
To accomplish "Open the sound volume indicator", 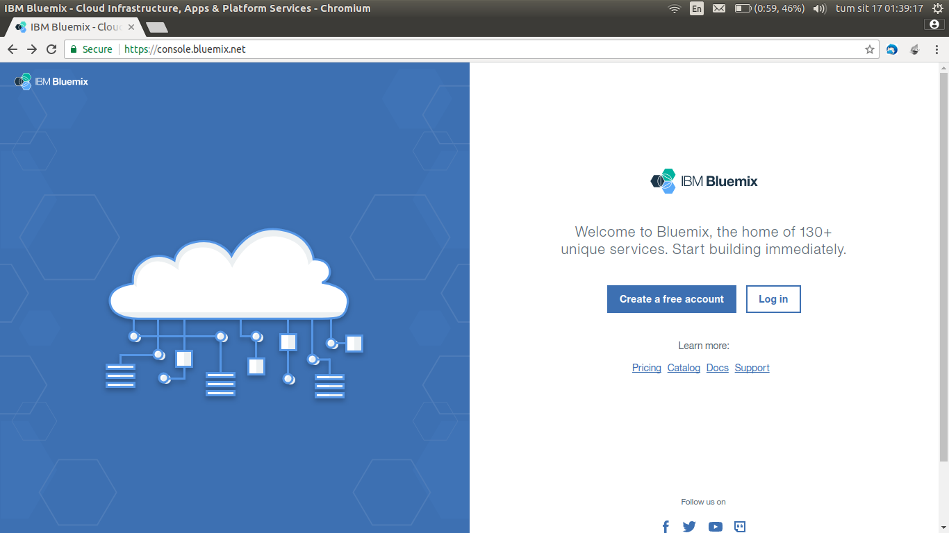I will click(820, 8).
